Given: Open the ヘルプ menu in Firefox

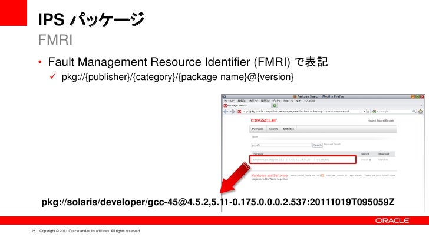Looking at the screenshot, I should pos(309,101).
